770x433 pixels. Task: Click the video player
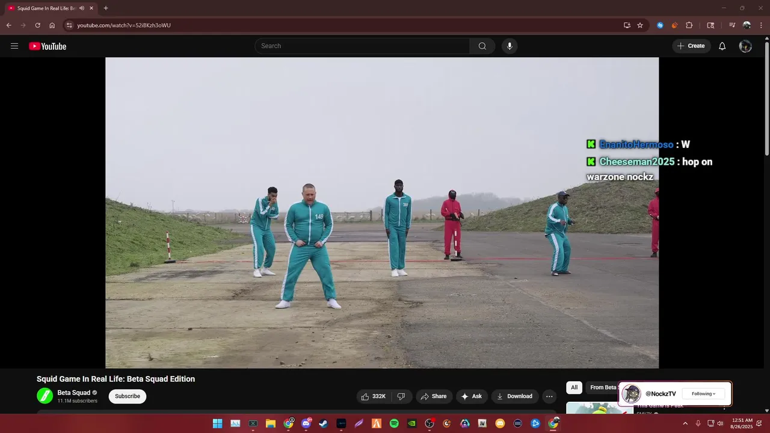tap(382, 212)
